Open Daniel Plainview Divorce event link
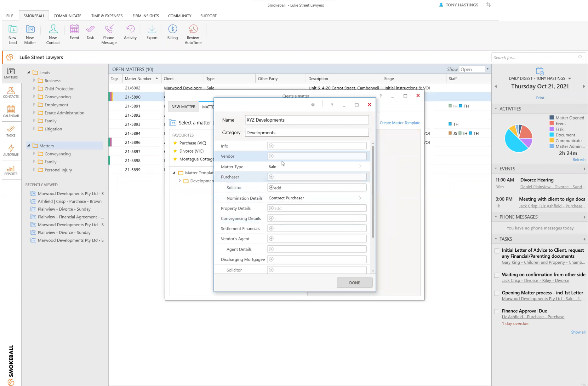This screenshot has width=588, height=386. click(552, 187)
